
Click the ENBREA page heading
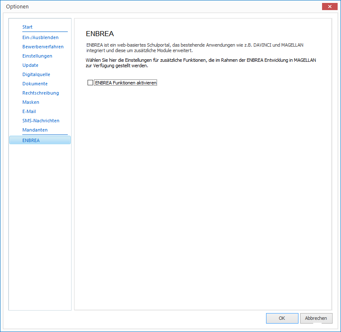click(100, 34)
